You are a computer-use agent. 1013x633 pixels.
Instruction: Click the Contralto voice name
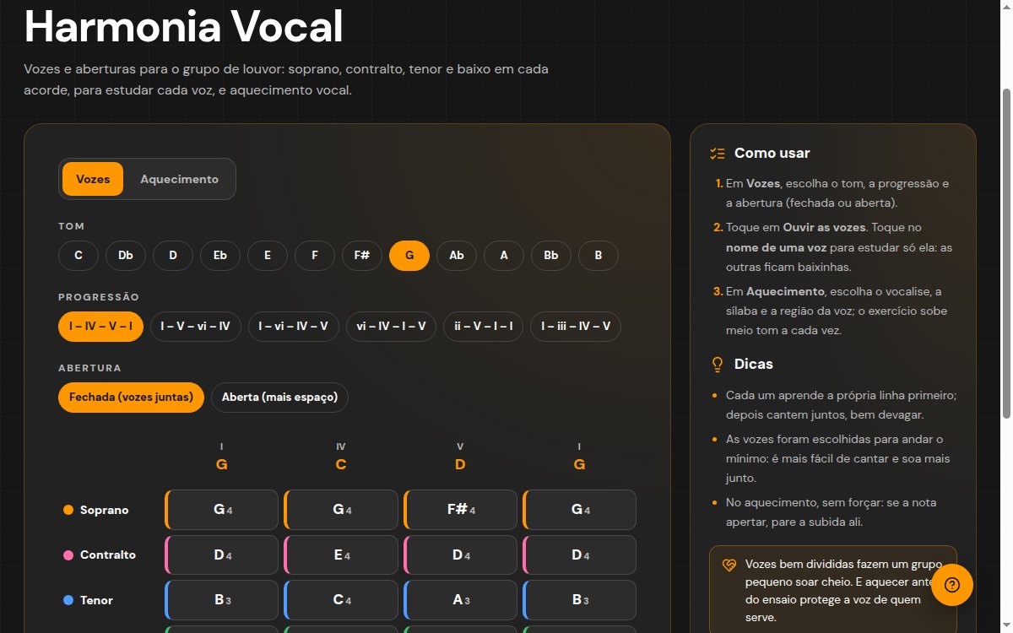coord(108,555)
